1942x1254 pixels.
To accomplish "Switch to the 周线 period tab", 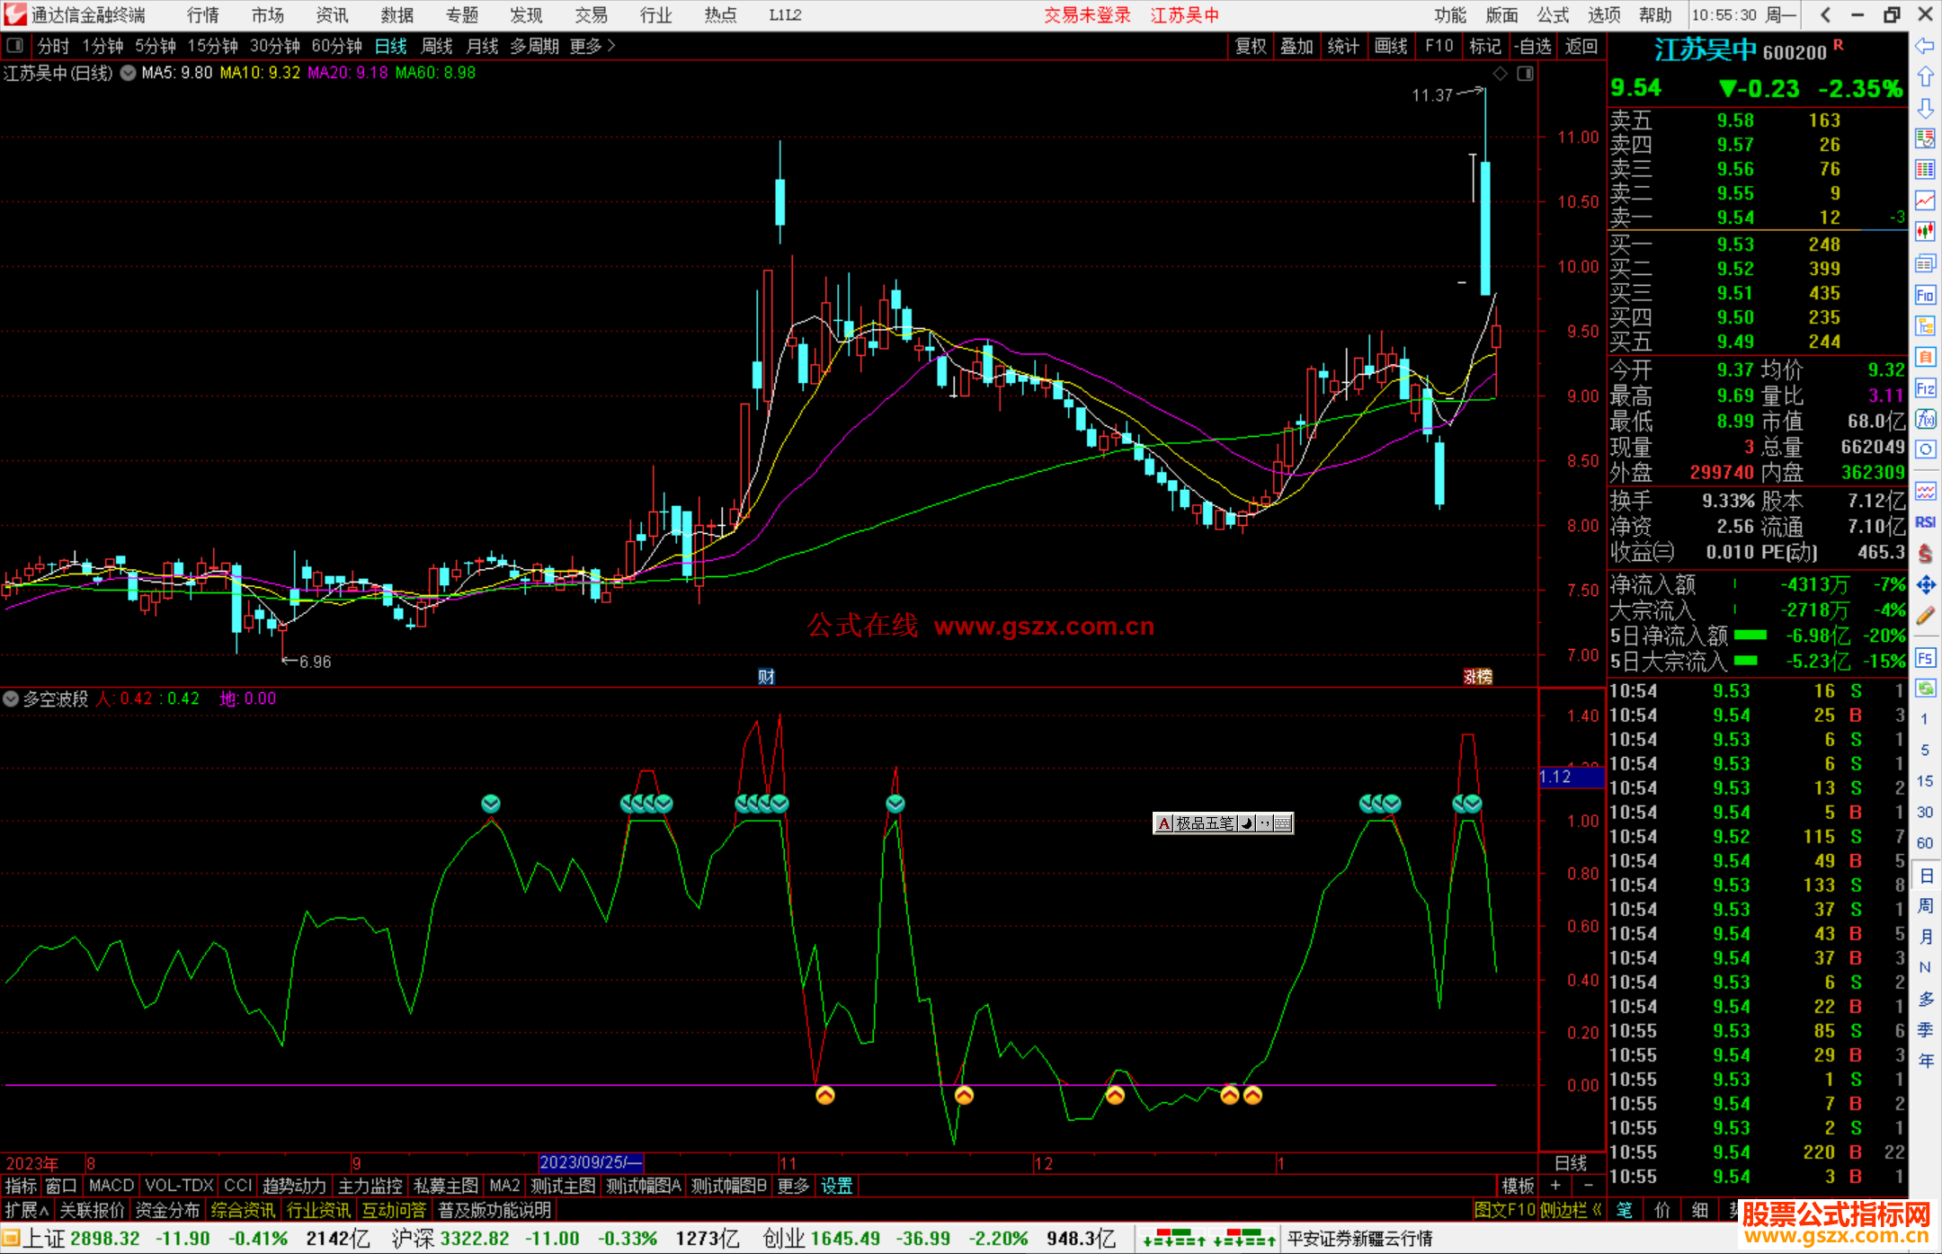I will pyautogui.click(x=437, y=46).
